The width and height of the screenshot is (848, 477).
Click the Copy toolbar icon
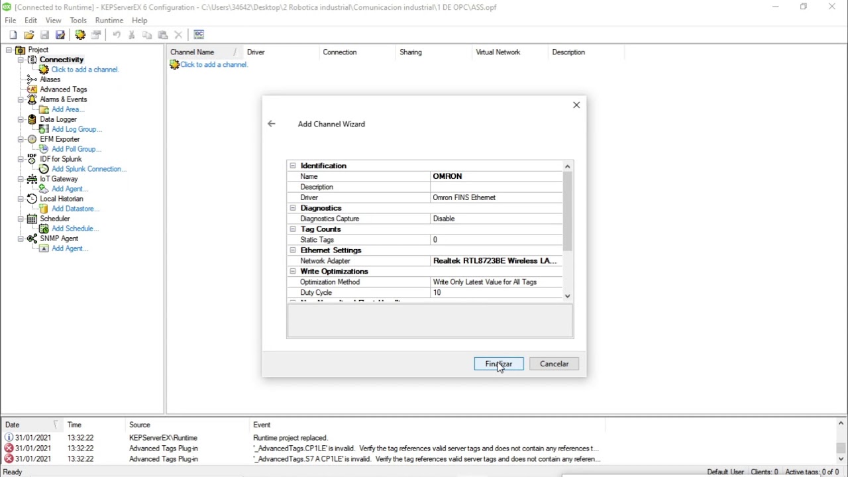(x=147, y=35)
